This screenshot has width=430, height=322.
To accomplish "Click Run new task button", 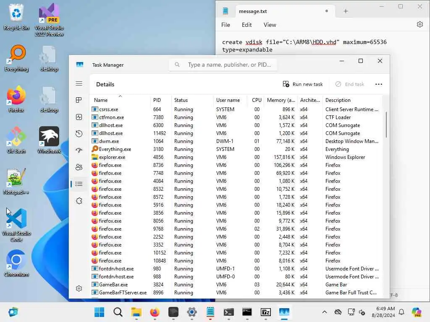I will (x=303, y=84).
